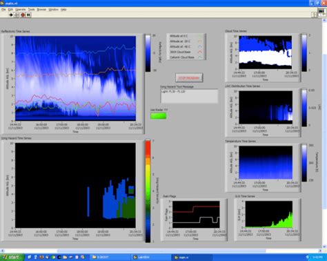Open the Tools menu

pos(31,10)
